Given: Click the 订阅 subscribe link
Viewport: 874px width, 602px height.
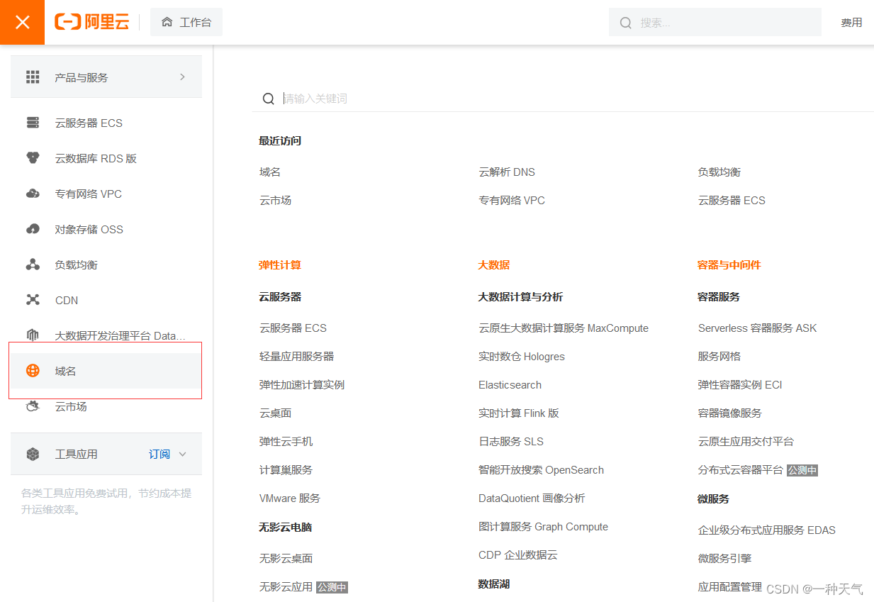Looking at the screenshot, I should coord(159,454).
